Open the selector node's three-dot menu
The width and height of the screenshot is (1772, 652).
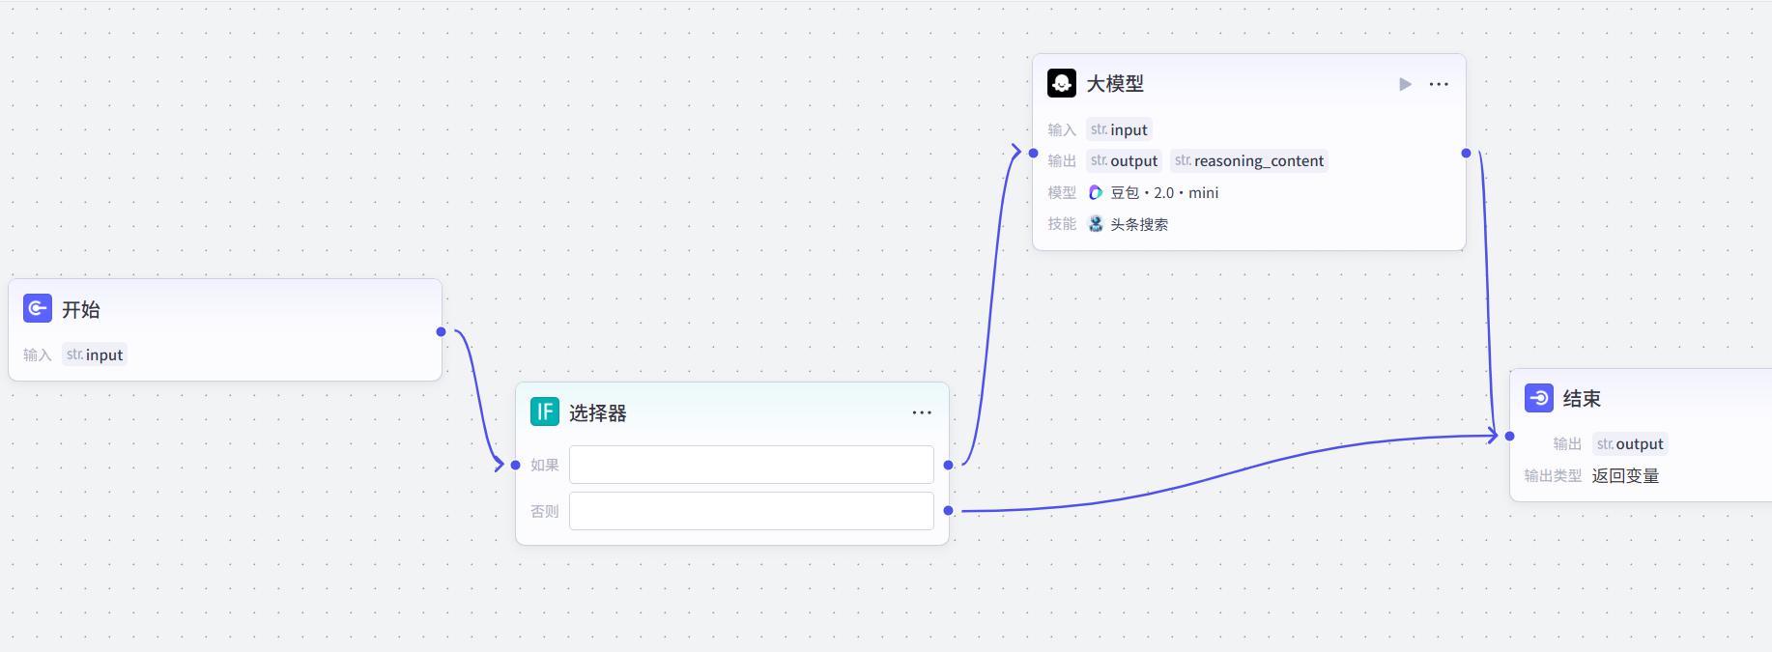tap(922, 412)
